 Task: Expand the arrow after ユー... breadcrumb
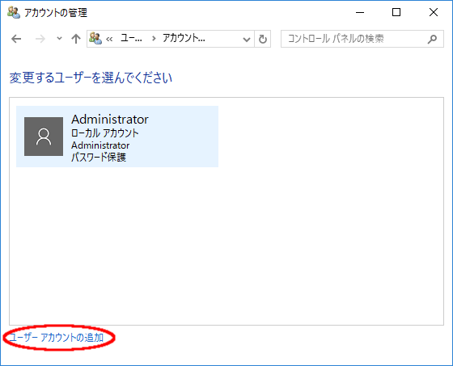point(154,39)
